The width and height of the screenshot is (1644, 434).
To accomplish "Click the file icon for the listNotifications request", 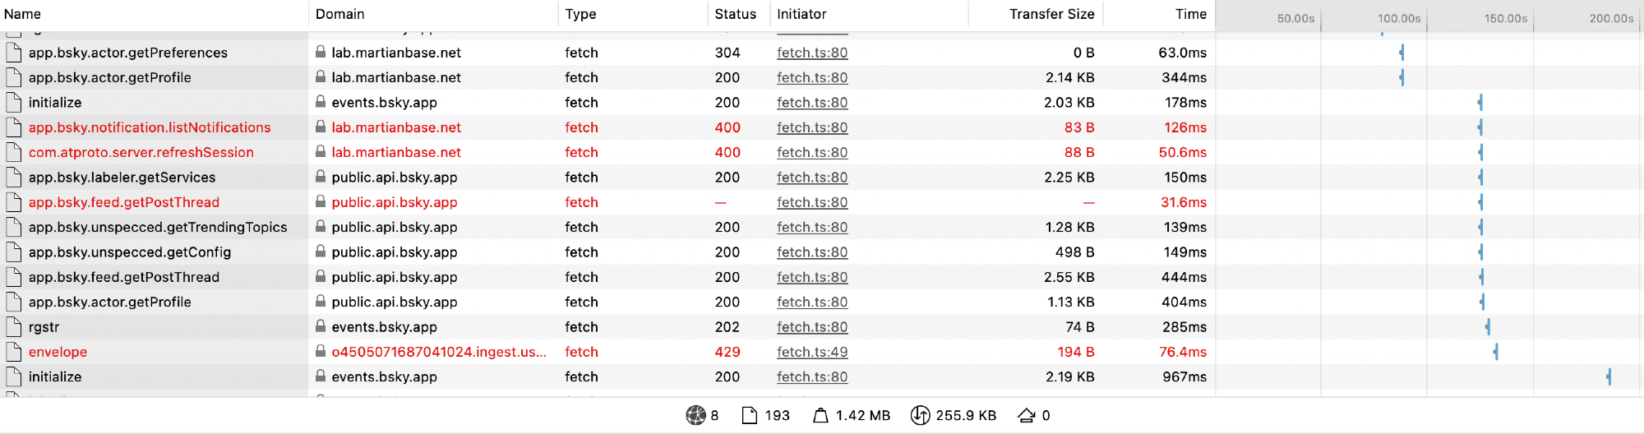I will point(13,127).
